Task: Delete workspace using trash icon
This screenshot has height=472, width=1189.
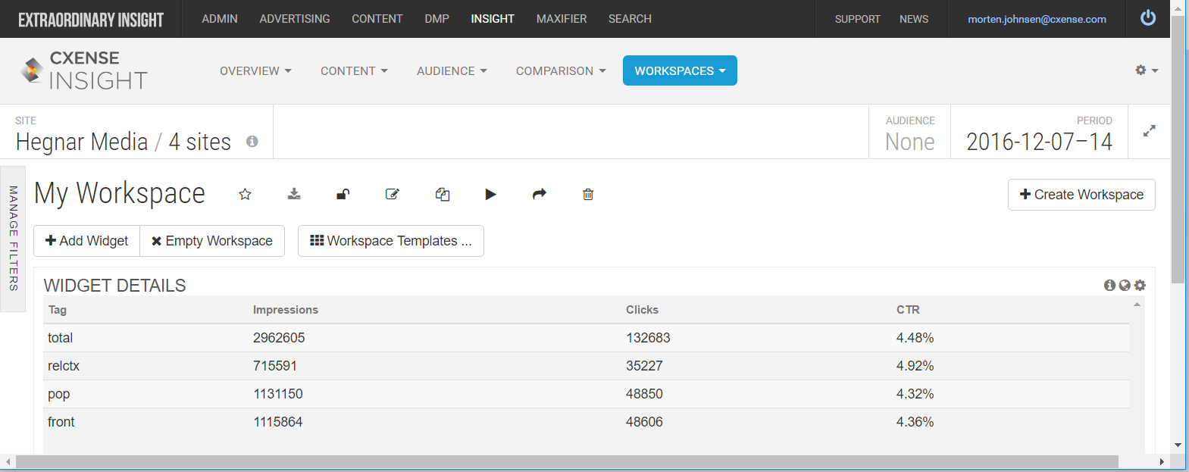Action: (588, 194)
